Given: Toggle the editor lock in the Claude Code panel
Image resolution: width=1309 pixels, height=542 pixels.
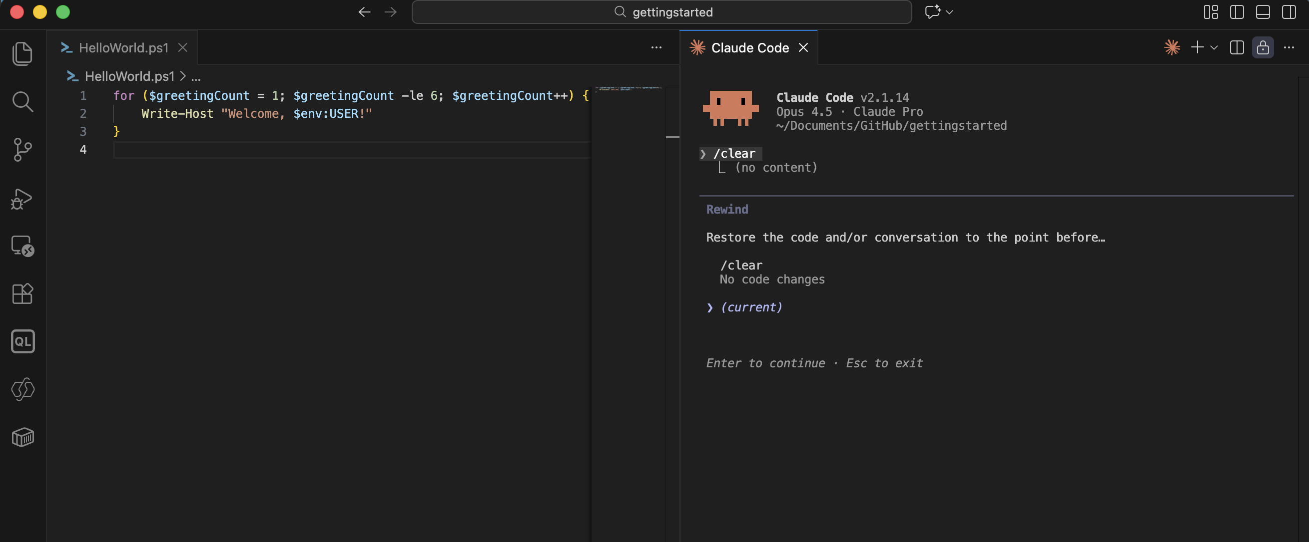Looking at the screenshot, I should point(1263,47).
